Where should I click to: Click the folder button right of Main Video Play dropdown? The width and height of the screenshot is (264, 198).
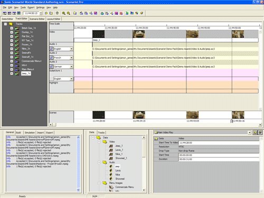255,133
